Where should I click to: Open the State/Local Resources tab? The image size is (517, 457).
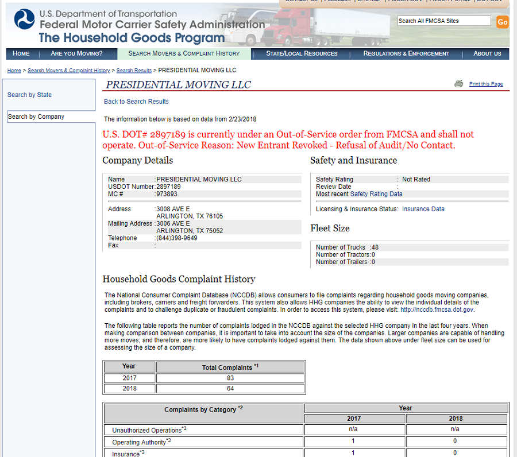[x=302, y=53]
